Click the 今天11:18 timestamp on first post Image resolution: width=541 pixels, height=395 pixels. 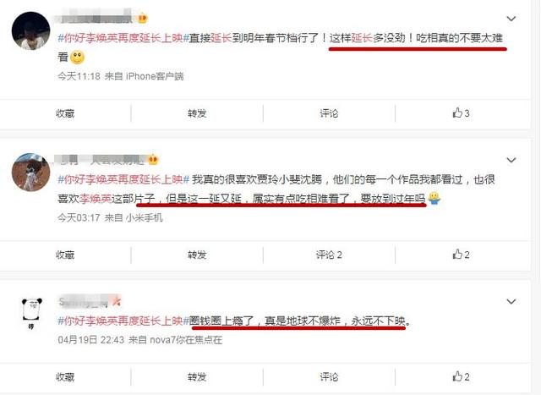point(79,76)
